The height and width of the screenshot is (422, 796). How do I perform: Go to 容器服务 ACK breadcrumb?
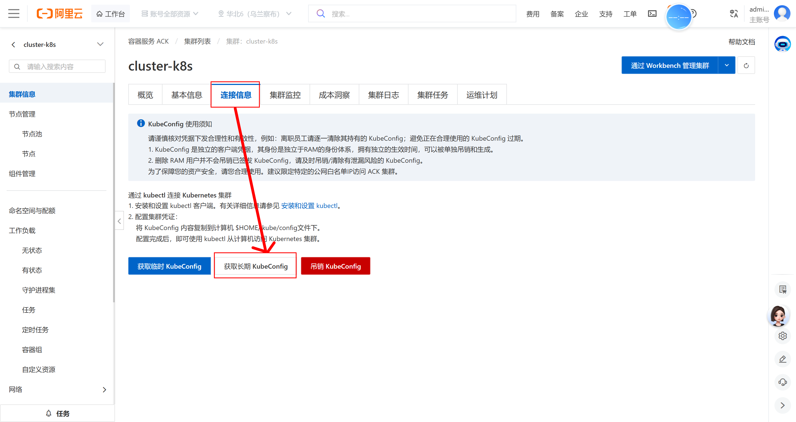[148, 41]
